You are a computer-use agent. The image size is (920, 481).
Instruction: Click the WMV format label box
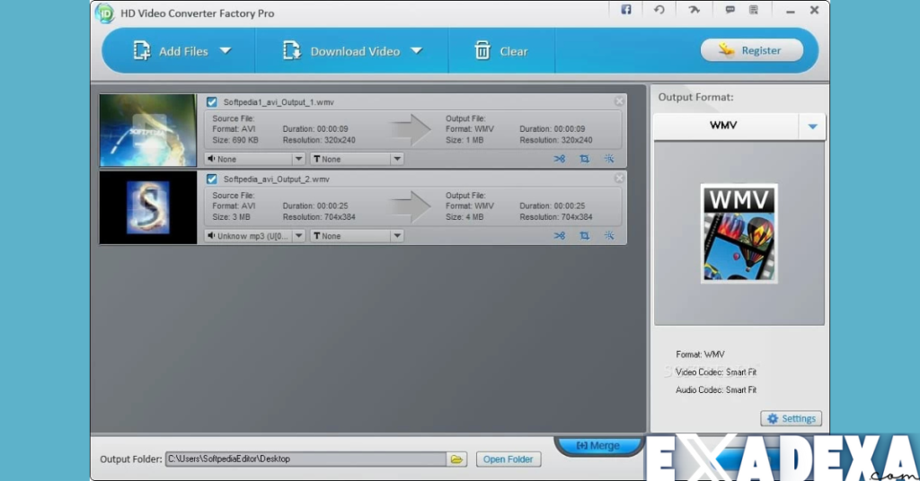click(726, 126)
